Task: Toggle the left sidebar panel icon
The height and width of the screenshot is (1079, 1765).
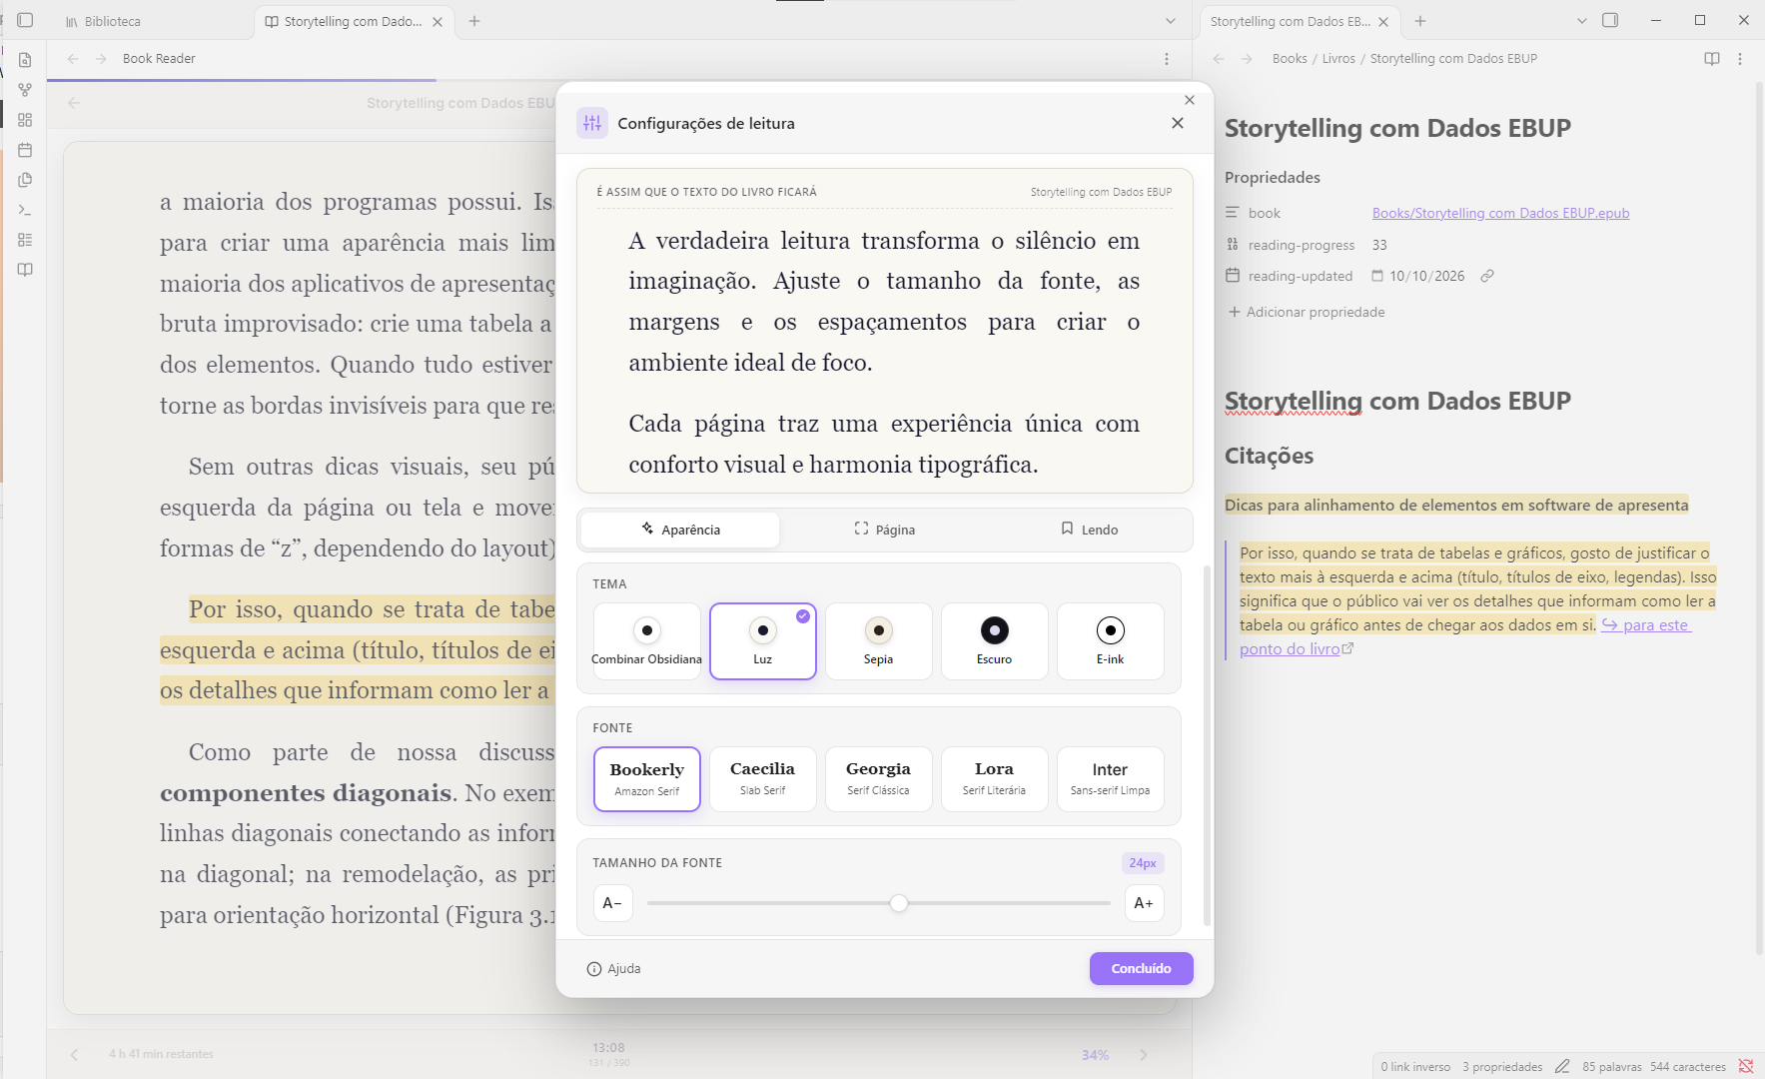Action: coord(25,20)
